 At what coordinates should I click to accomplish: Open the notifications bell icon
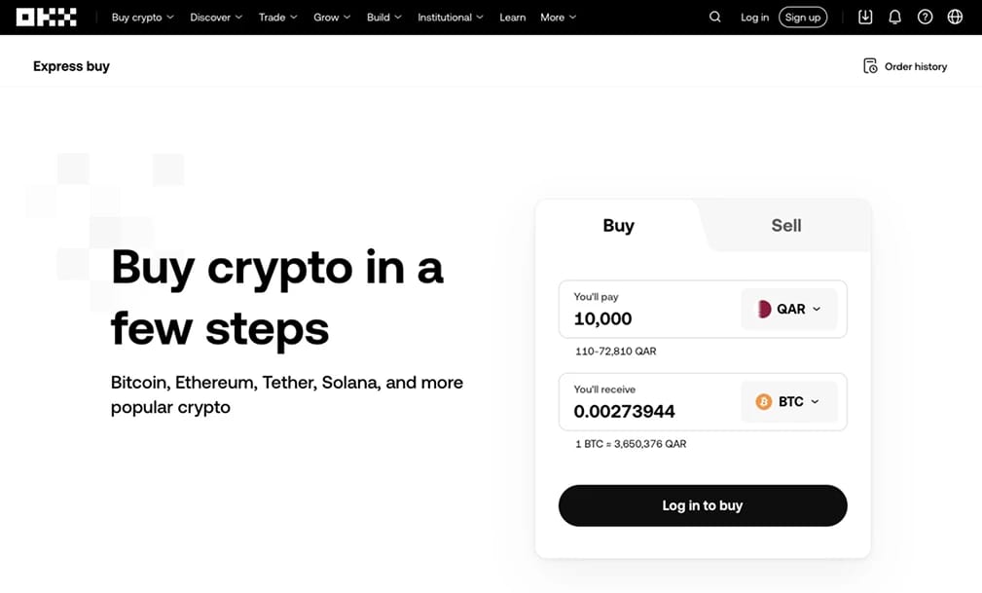[895, 18]
